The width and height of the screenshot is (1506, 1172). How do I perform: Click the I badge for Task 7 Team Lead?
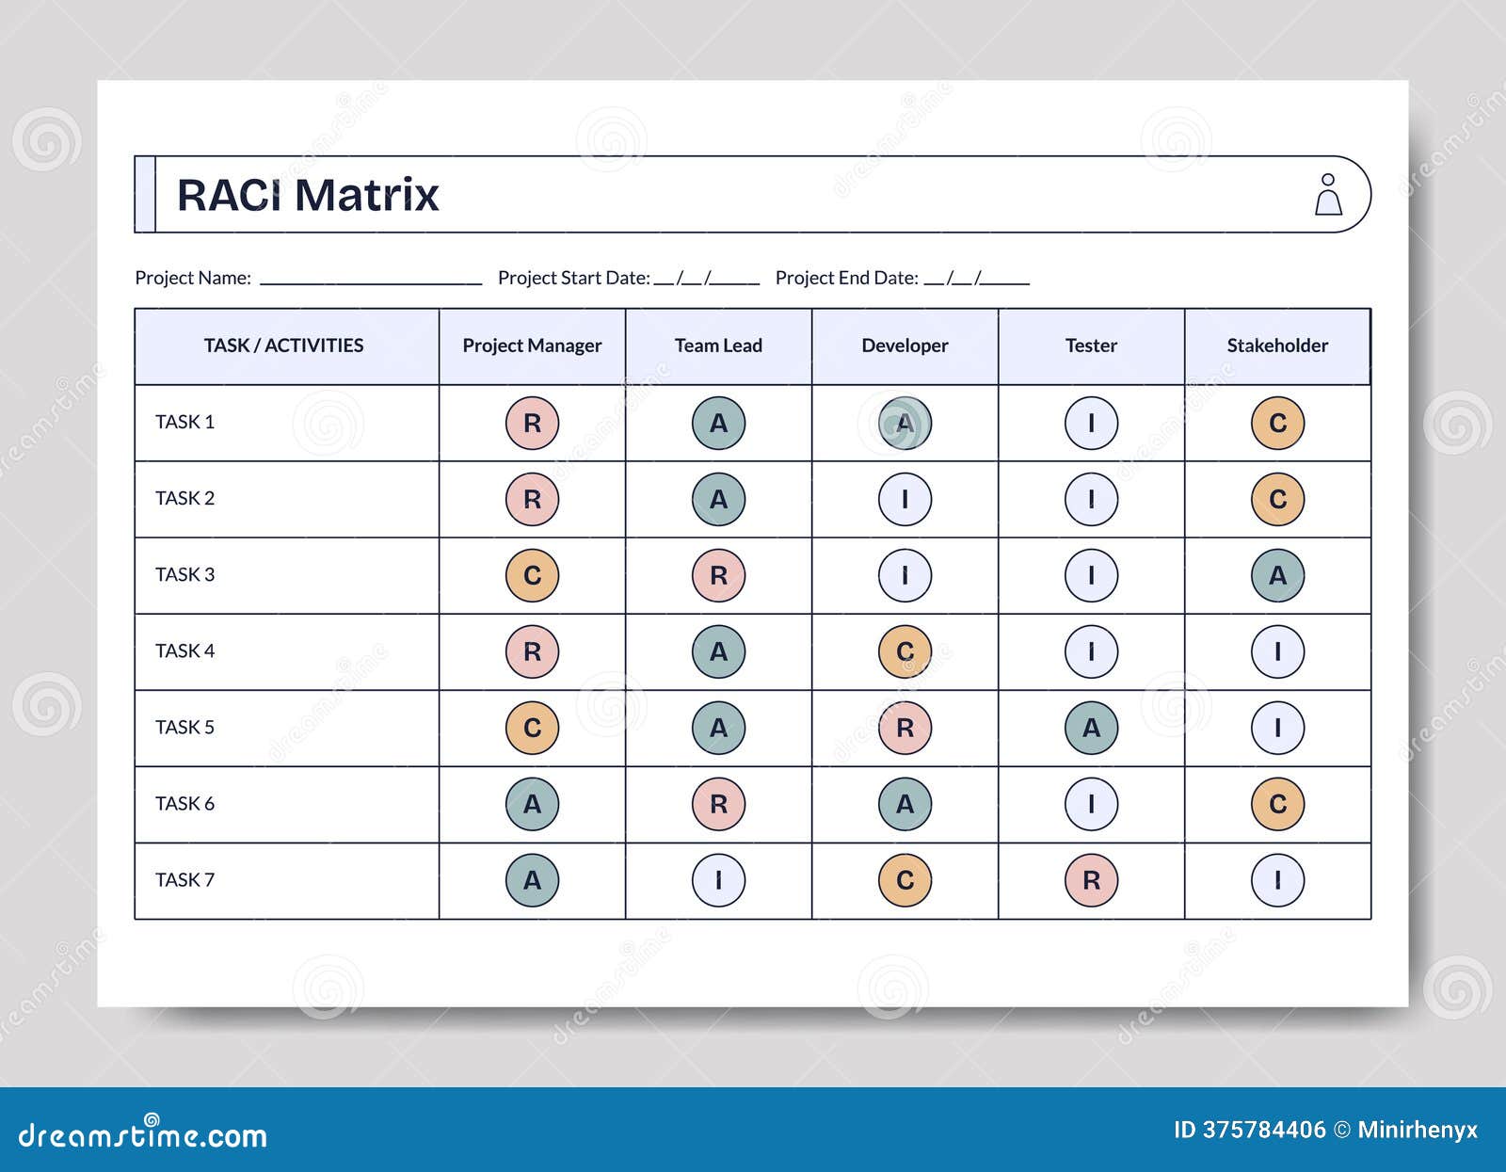coord(718,881)
